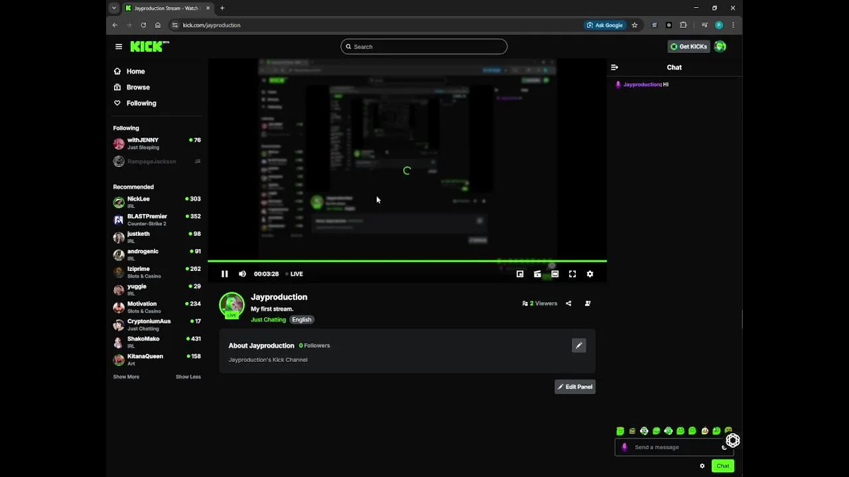Open withJENNY followed channel
849x477 pixels.
pos(157,143)
